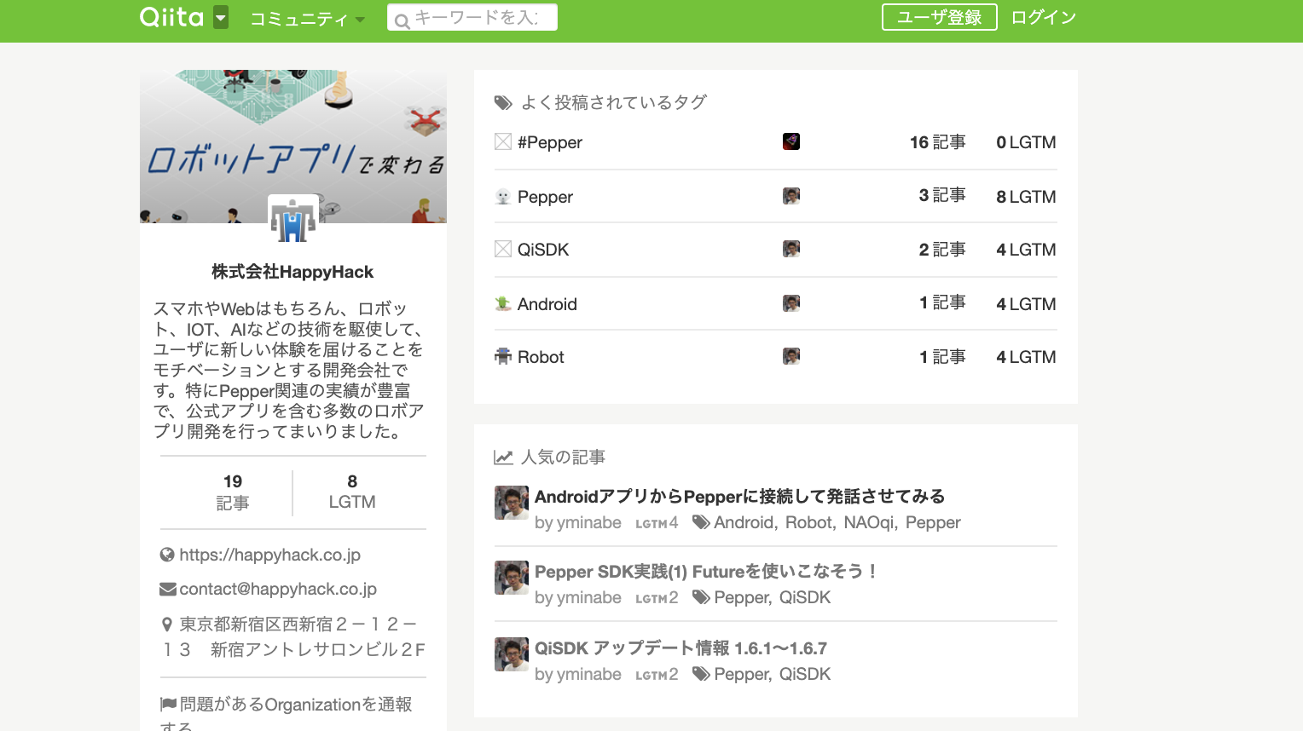
Task: Click 3 記事 in the Pepper row
Action: (942, 195)
